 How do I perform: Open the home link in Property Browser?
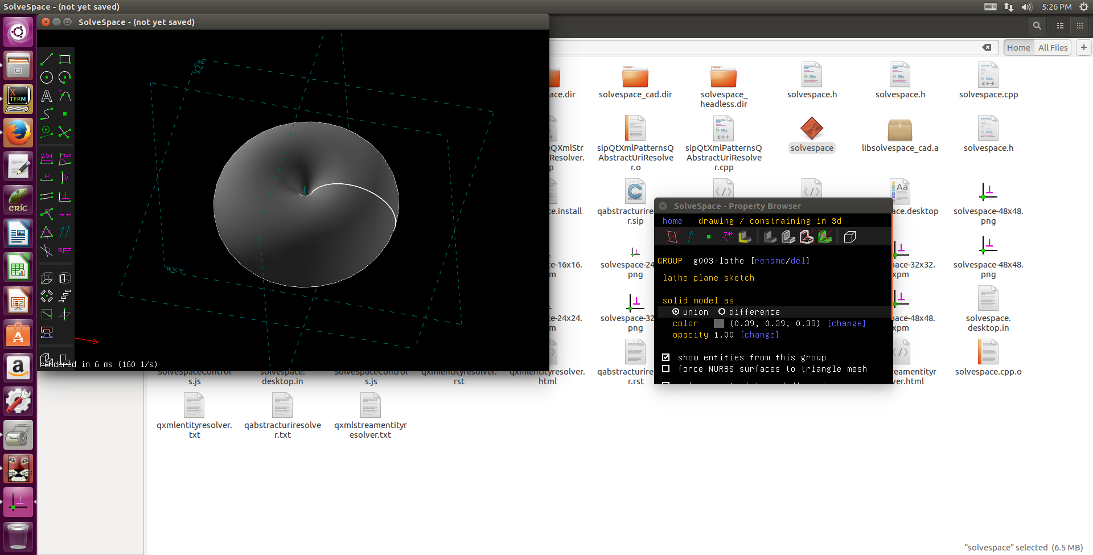[672, 221]
